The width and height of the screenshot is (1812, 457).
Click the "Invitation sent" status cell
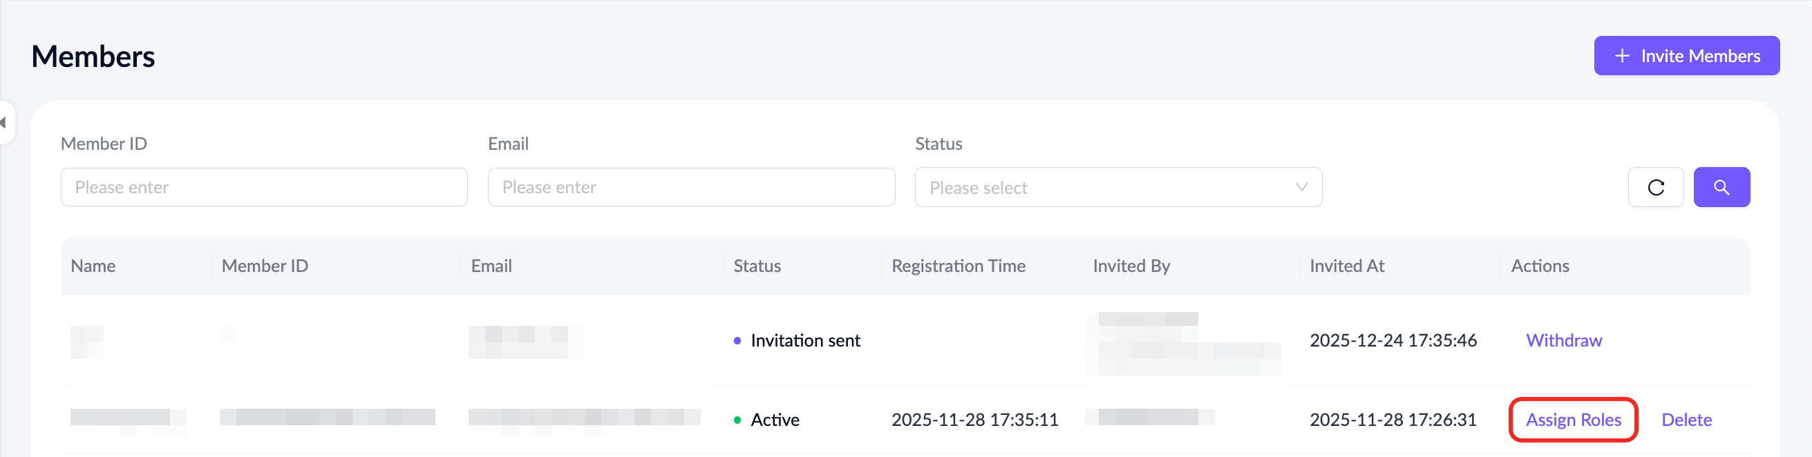(804, 340)
